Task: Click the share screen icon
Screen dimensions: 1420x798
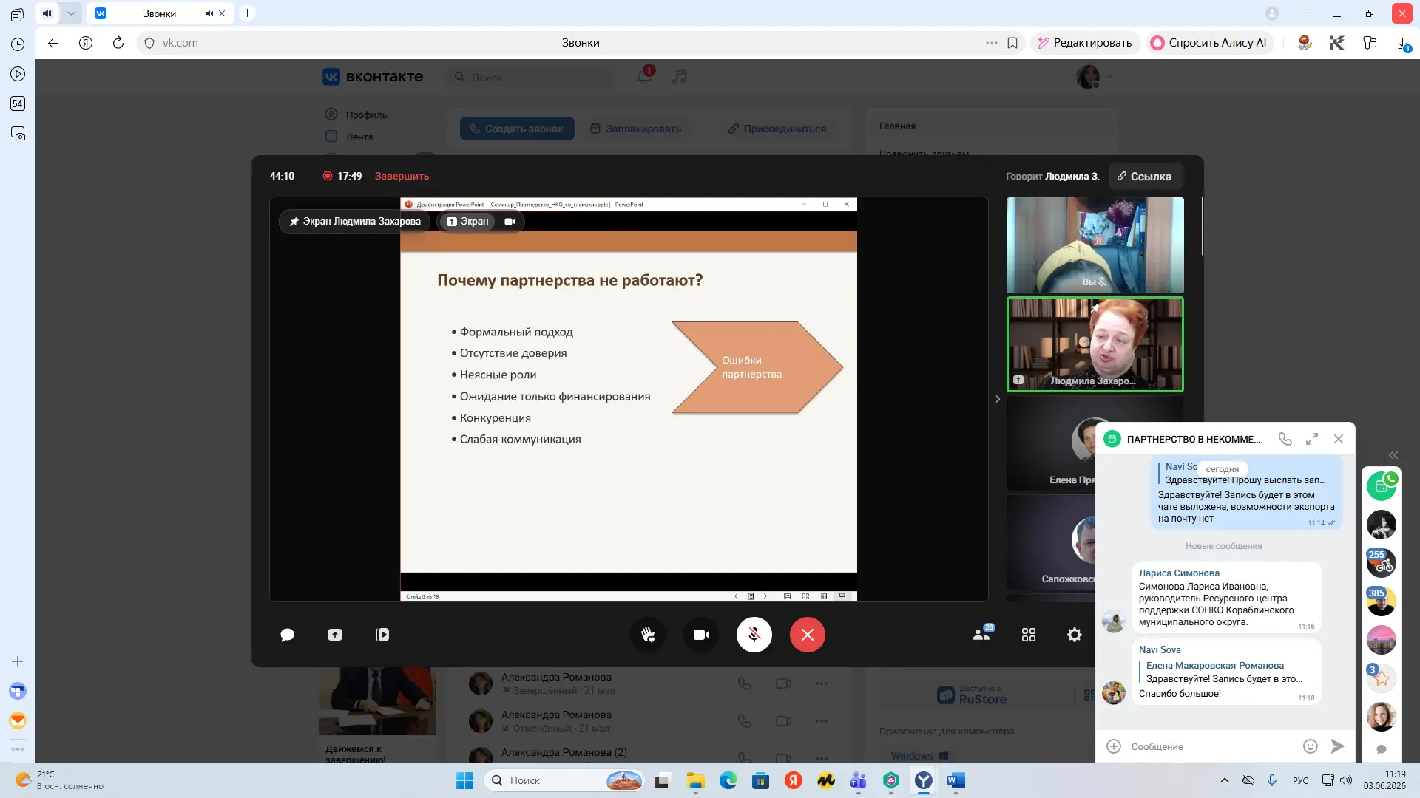Action: [x=335, y=635]
